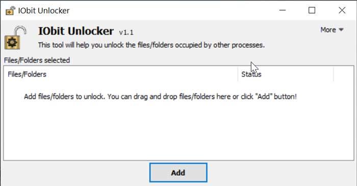This screenshot has width=357, height=186.
Task: Click the tool description sentence
Action: click(x=151, y=45)
